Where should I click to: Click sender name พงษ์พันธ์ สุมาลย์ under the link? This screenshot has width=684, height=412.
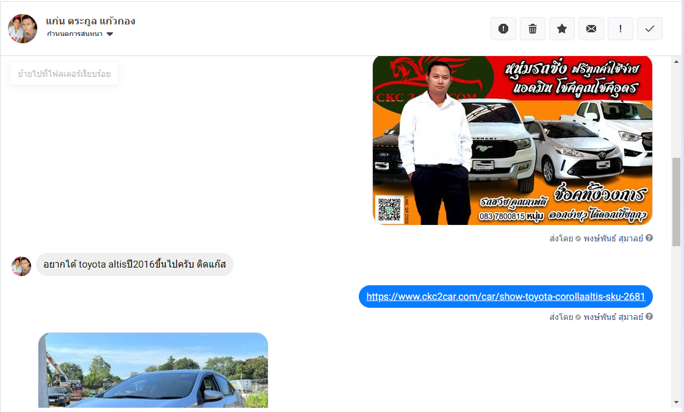(x=613, y=317)
